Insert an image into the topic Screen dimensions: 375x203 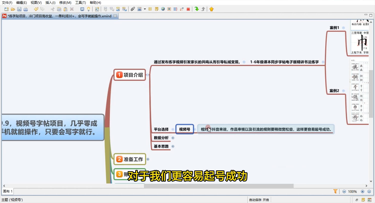[139, 9]
